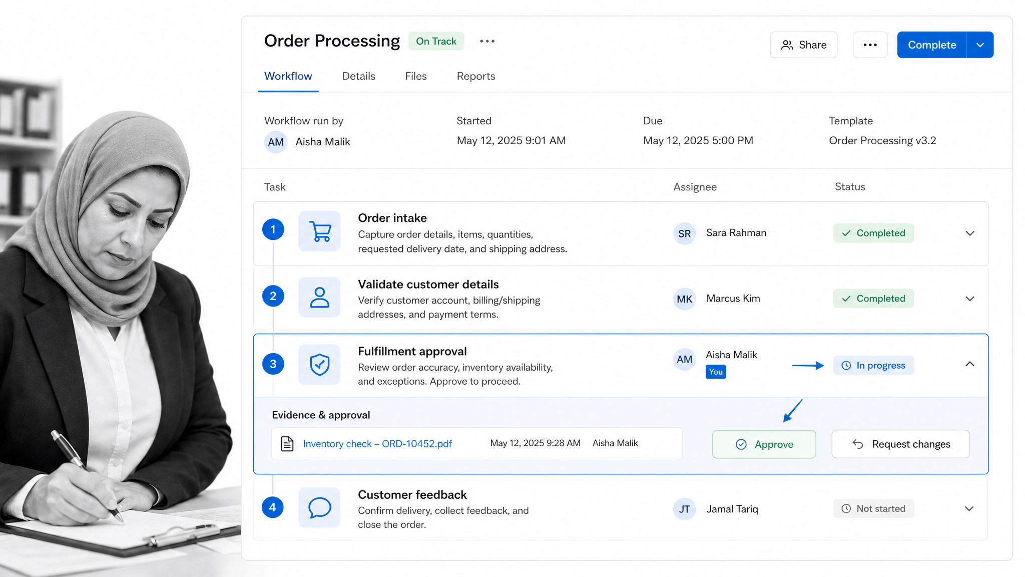The width and height of the screenshot is (1025, 577).
Task: Click the chat bubble icon for Customer feedback
Action: (319, 507)
